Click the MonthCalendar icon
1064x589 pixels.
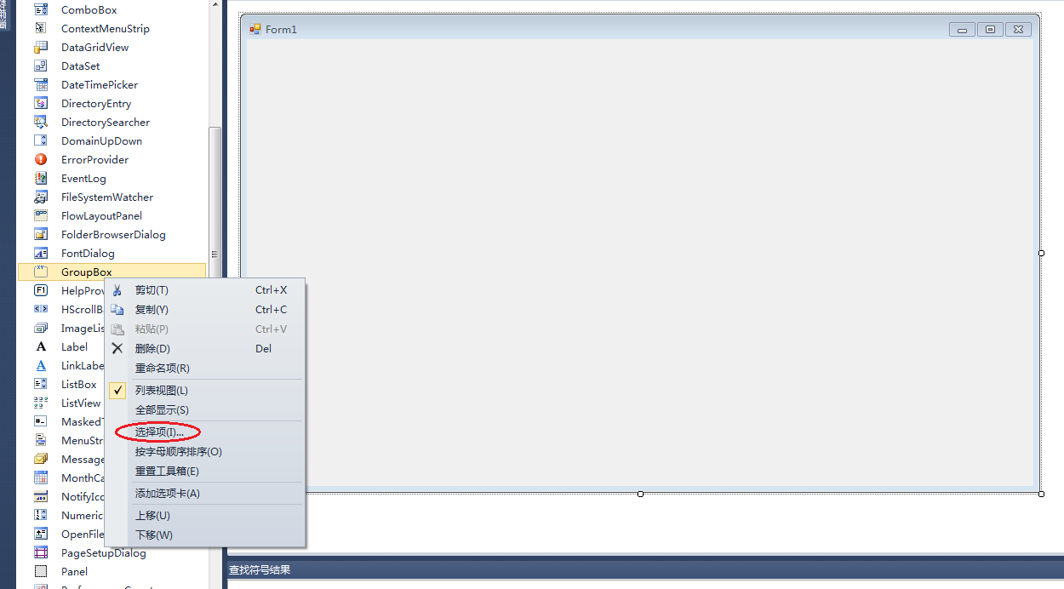pyautogui.click(x=41, y=478)
